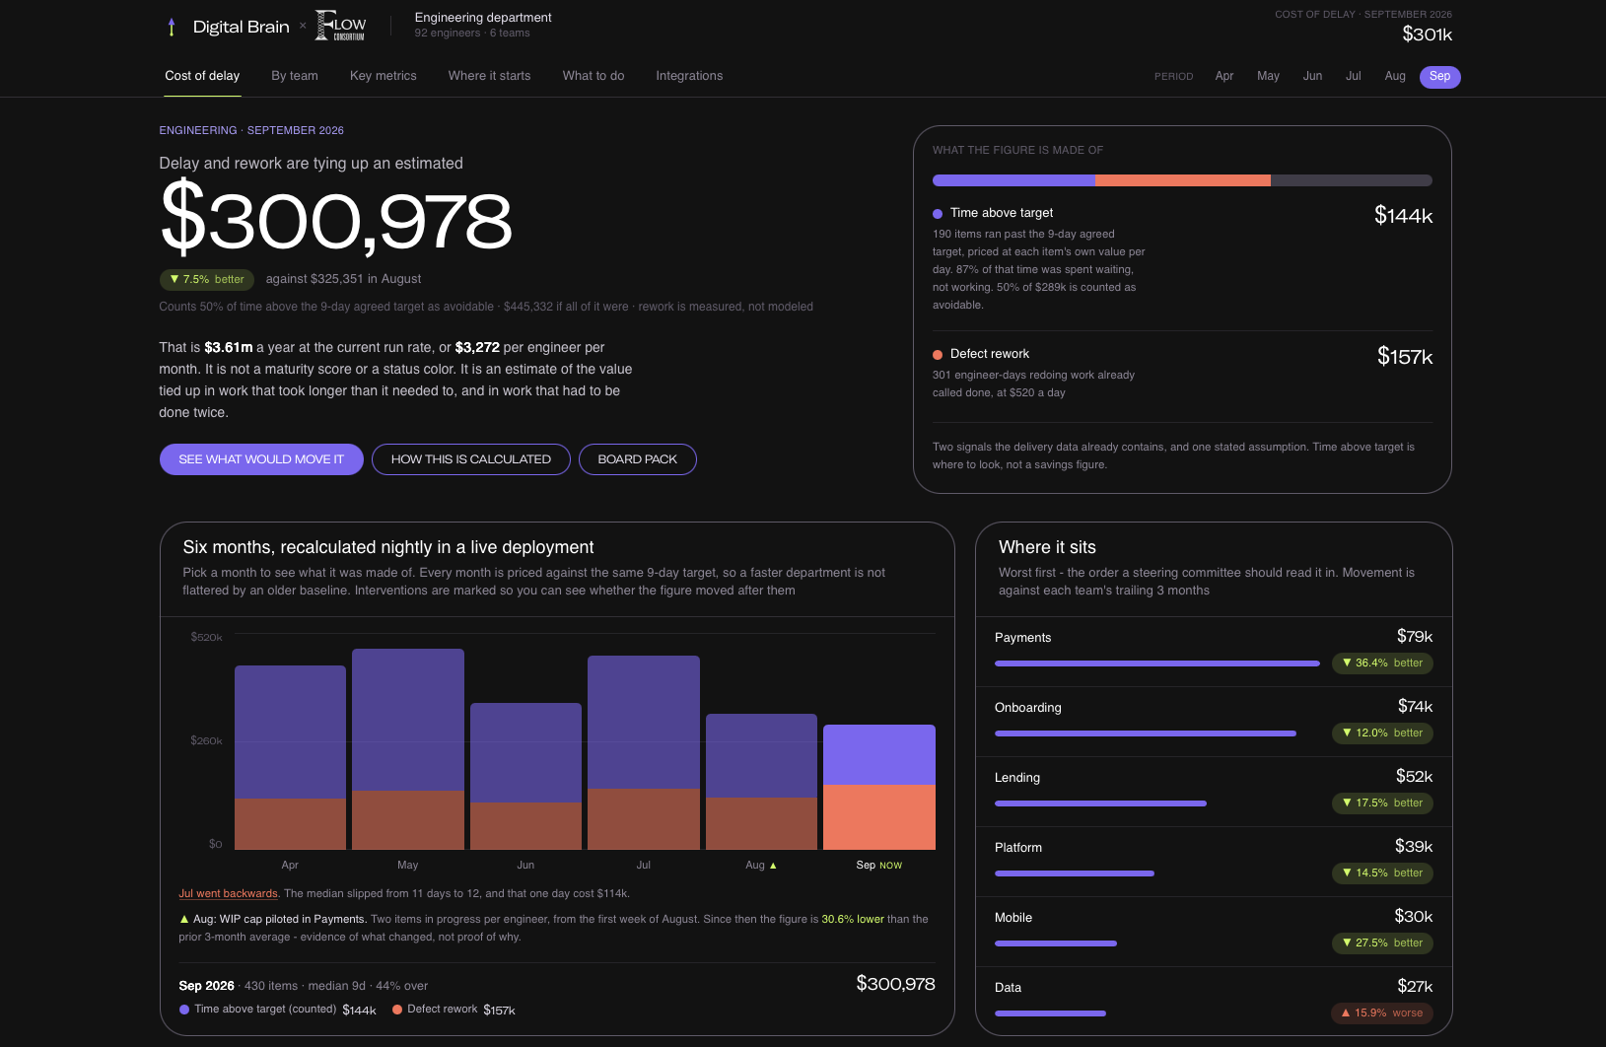Viewport: 1606px width, 1047px height.
Task: Click the 'Engineering department' heading
Action: [x=483, y=18]
